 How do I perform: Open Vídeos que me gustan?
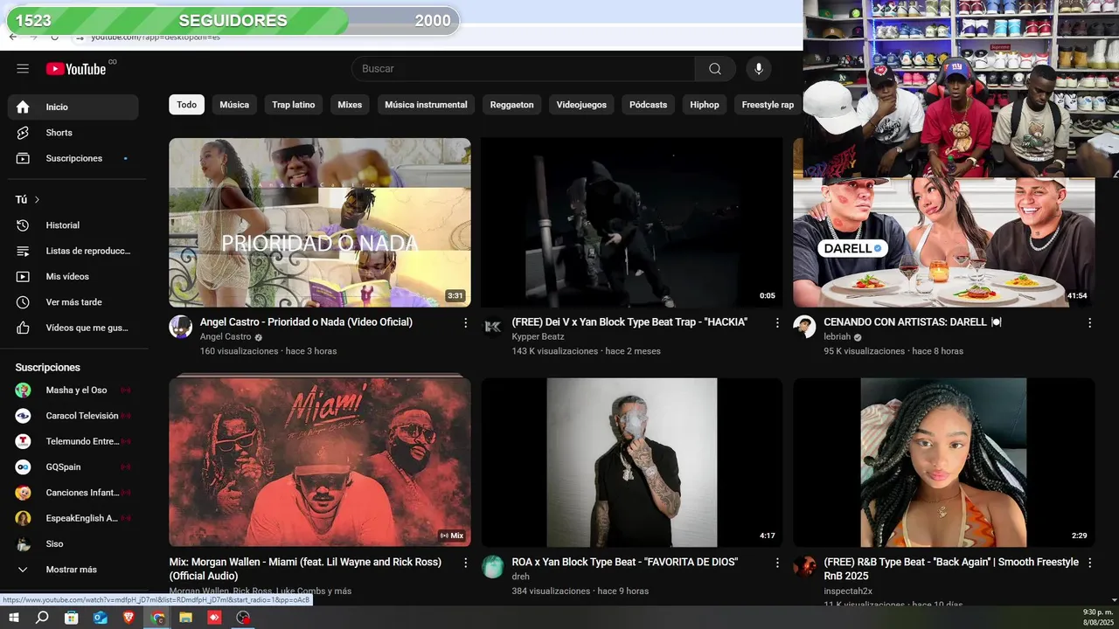pyautogui.click(x=73, y=328)
